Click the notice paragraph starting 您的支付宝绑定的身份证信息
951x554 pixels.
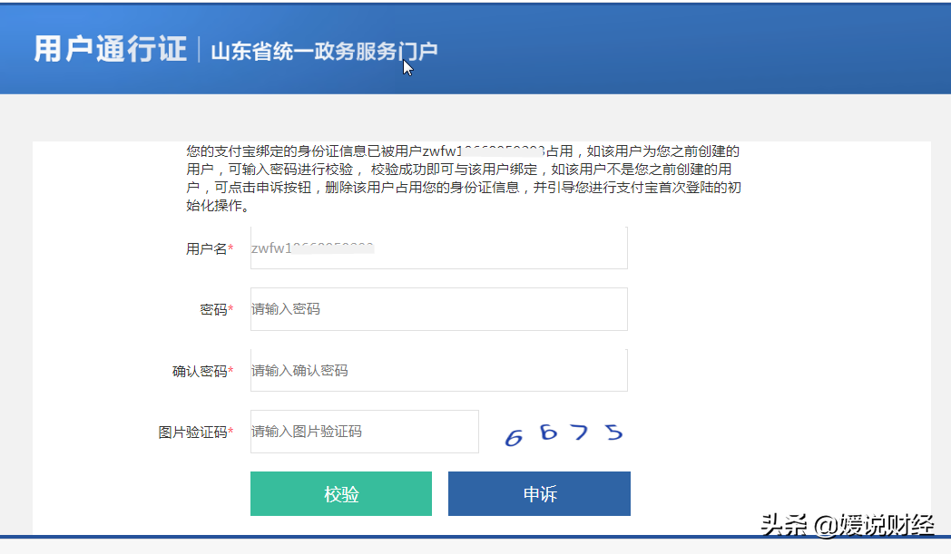[464, 179]
